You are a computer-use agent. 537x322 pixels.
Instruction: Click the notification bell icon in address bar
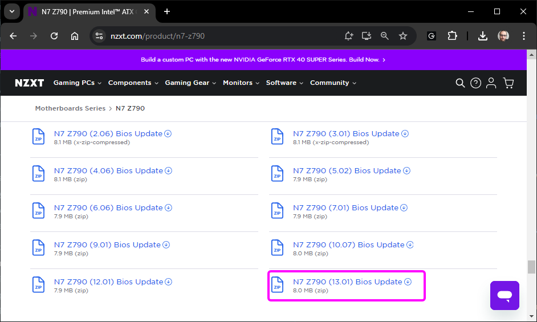[349, 36]
